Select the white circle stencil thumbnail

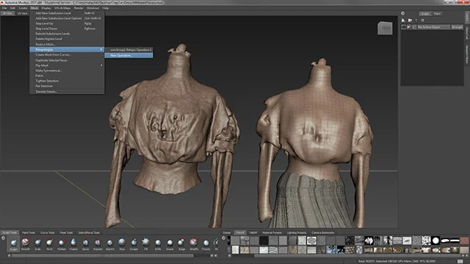pos(435,241)
